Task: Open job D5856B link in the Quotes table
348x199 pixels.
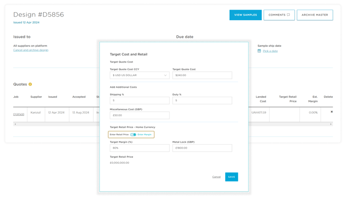Action: coord(19,114)
